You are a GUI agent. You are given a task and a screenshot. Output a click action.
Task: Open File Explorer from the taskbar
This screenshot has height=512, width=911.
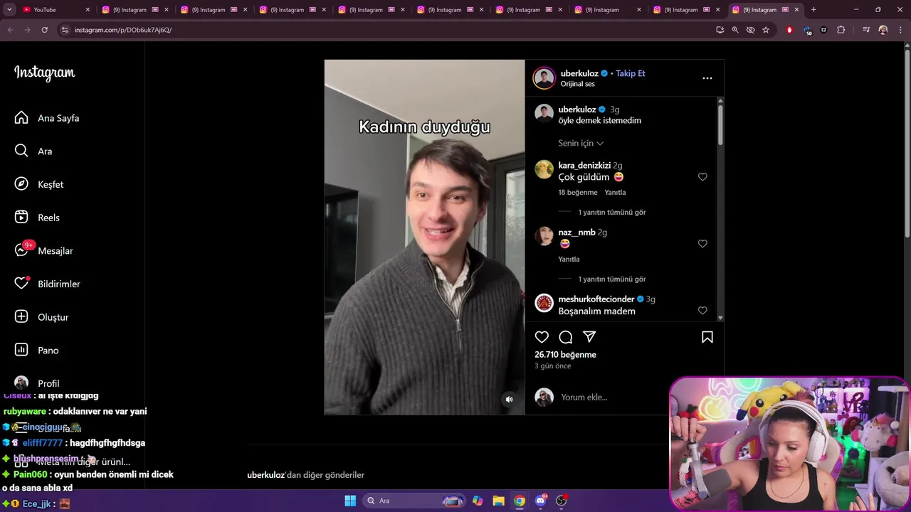(x=498, y=501)
